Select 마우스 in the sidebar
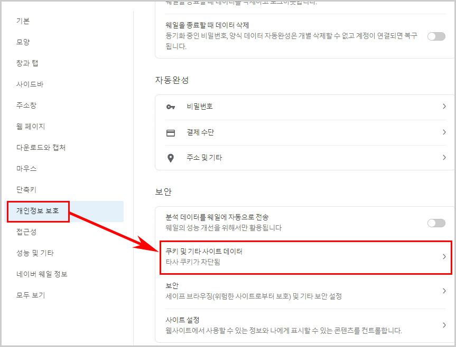 point(26,169)
